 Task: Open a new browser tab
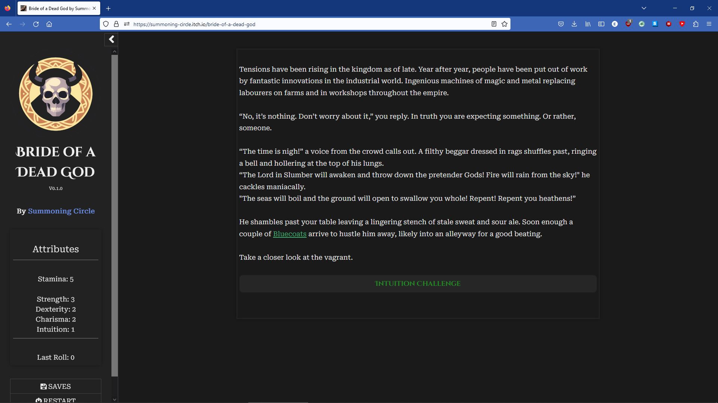click(108, 8)
